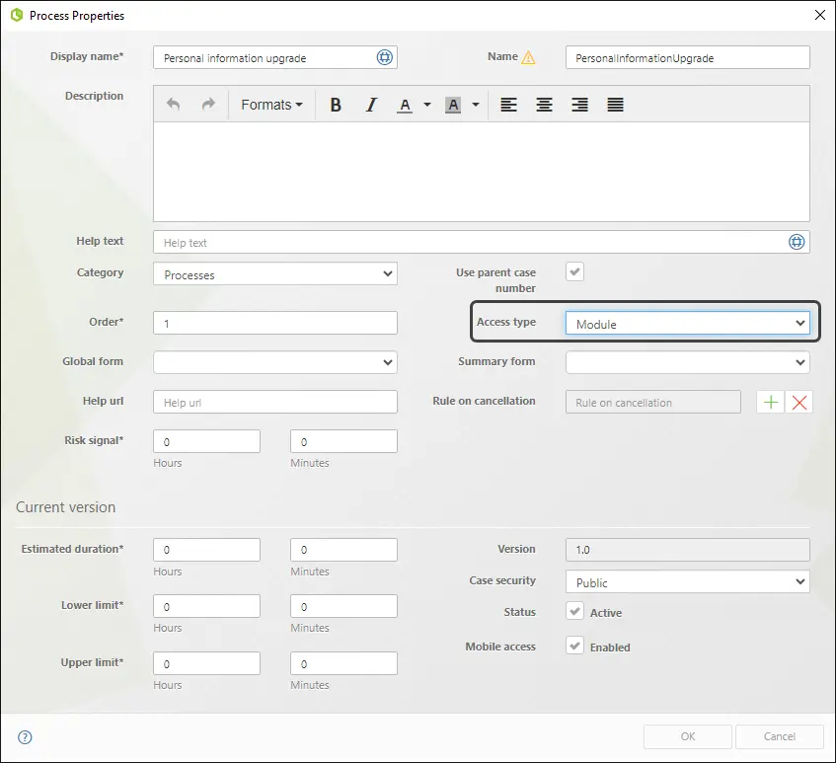Open the Summary form dropdown

(x=688, y=362)
